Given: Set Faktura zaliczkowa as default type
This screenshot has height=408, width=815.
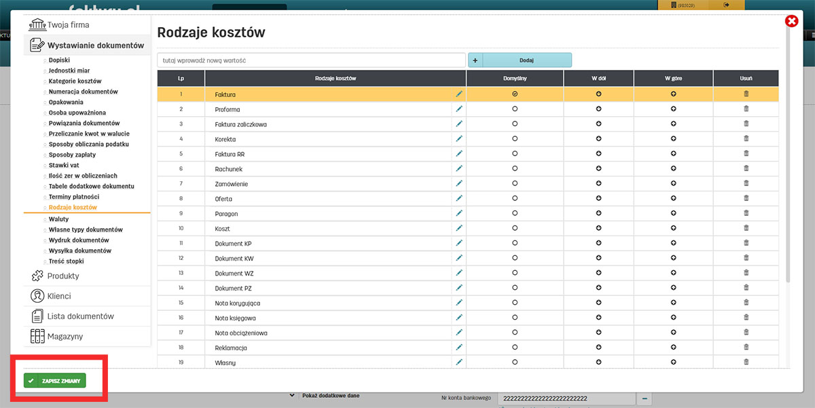Looking at the screenshot, I should pos(515,124).
